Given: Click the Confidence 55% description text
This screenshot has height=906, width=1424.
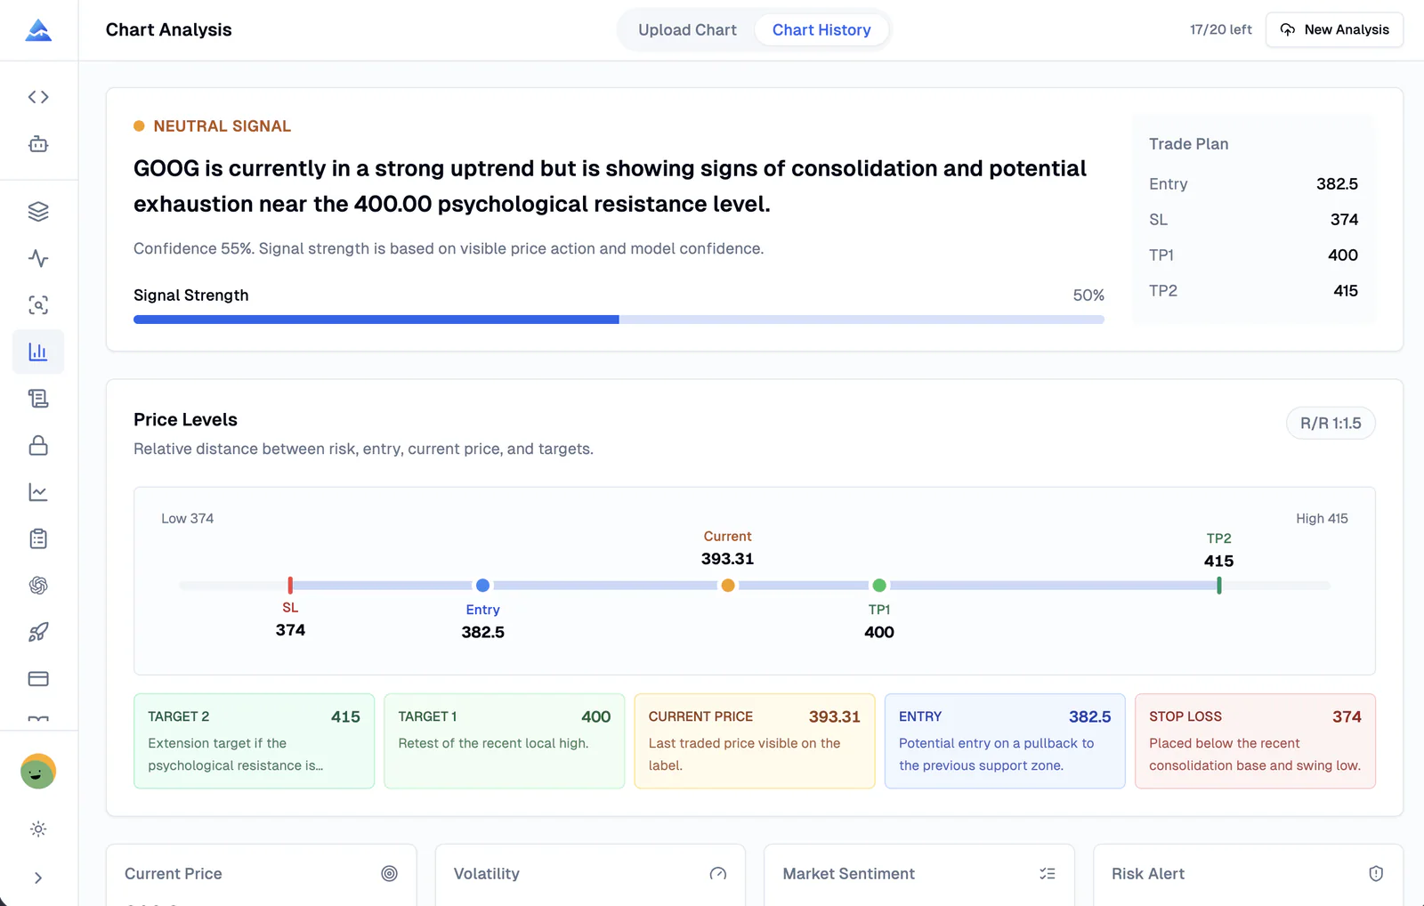Looking at the screenshot, I should click(x=449, y=248).
